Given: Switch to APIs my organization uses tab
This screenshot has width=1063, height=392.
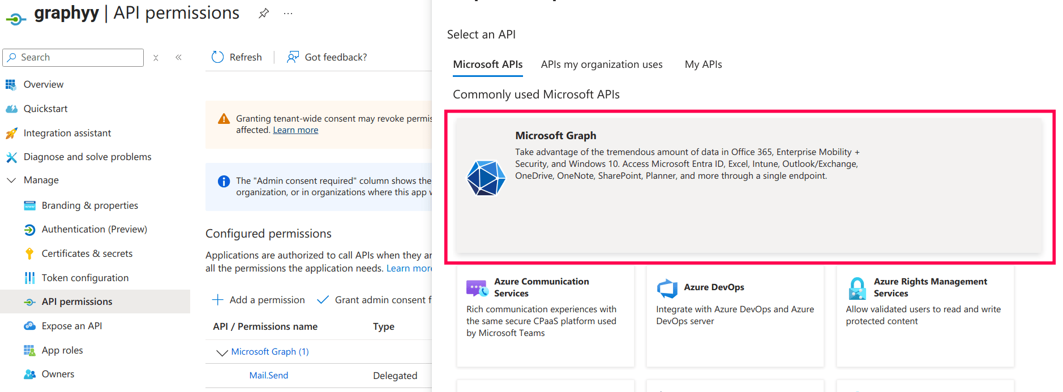Looking at the screenshot, I should pyautogui.click(x=601, y=64).
